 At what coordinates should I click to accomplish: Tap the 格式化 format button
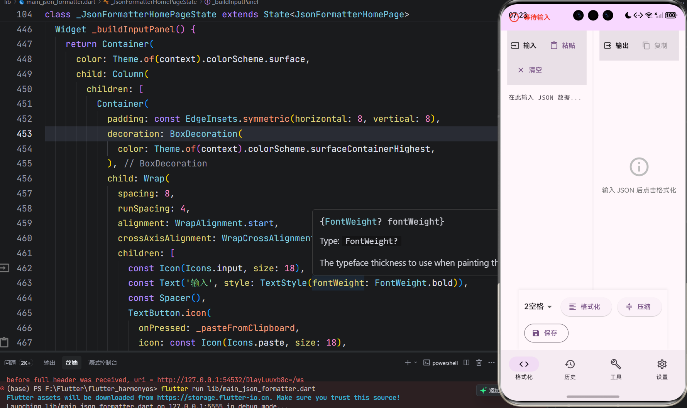click(586, 307)
